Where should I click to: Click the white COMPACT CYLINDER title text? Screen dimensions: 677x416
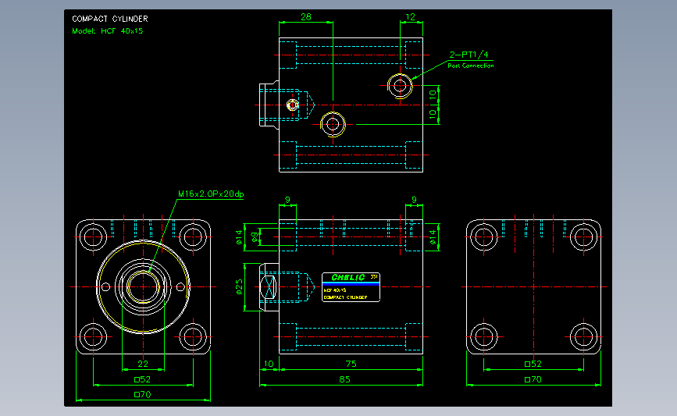pos(110,19)
